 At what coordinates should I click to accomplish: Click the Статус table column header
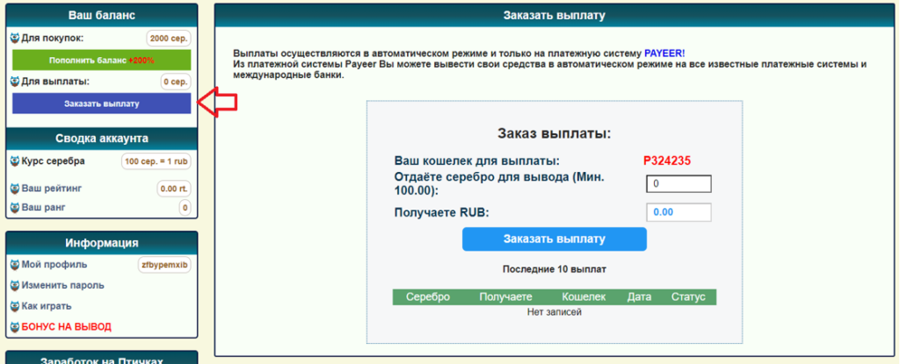[x=688, y=297]
